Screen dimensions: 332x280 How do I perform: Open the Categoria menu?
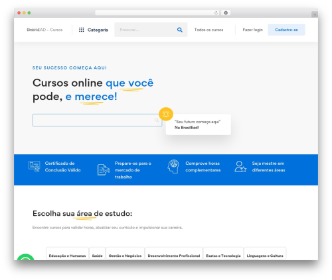[x=94, y=30]
